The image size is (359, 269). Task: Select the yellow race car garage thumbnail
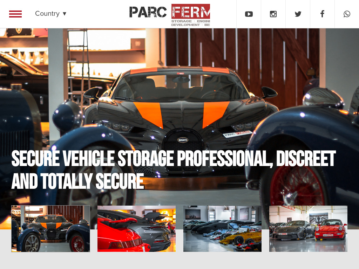222,229
